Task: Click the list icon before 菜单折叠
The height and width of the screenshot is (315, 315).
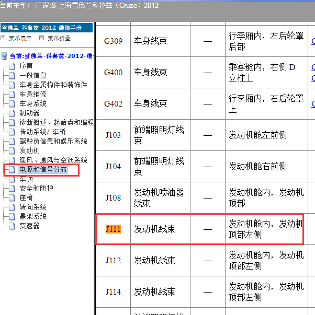Action: click(x=41, y=38)
